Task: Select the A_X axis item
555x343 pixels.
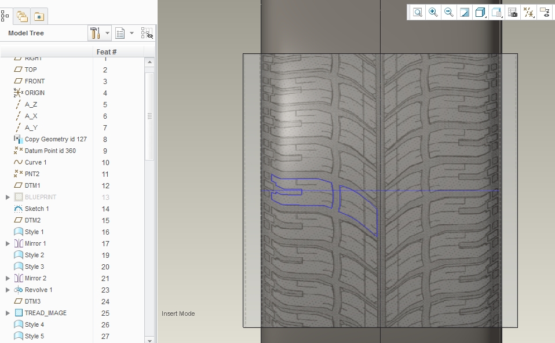Action: pos(31,116)
